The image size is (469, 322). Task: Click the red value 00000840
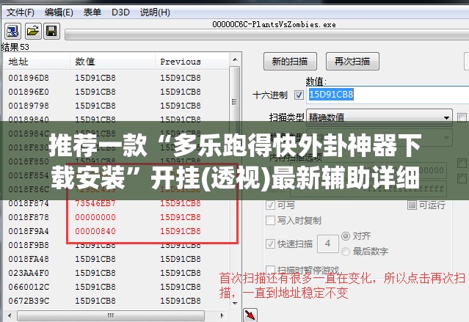(x=95, y=231)
